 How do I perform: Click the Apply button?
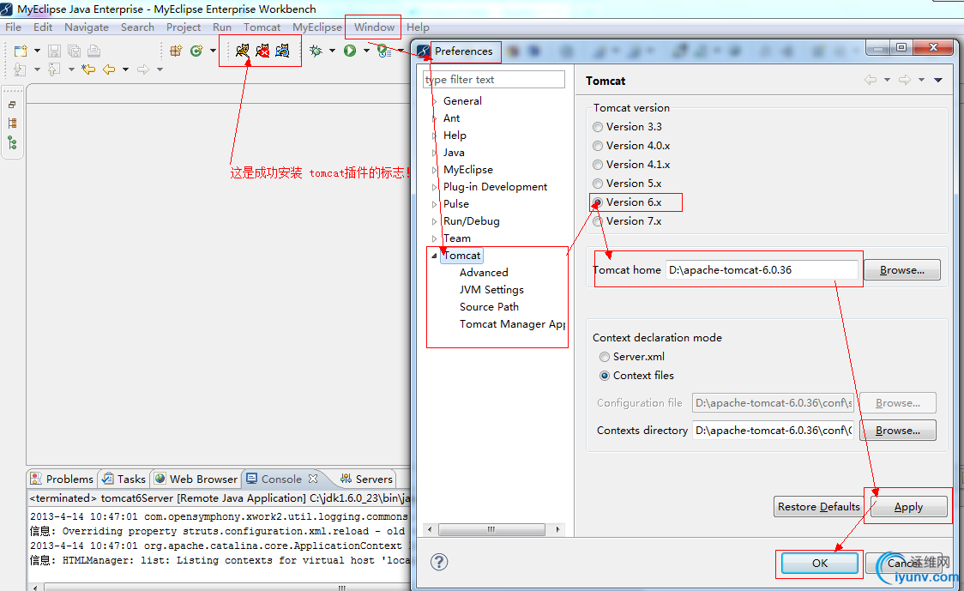(x=908, y=507)
